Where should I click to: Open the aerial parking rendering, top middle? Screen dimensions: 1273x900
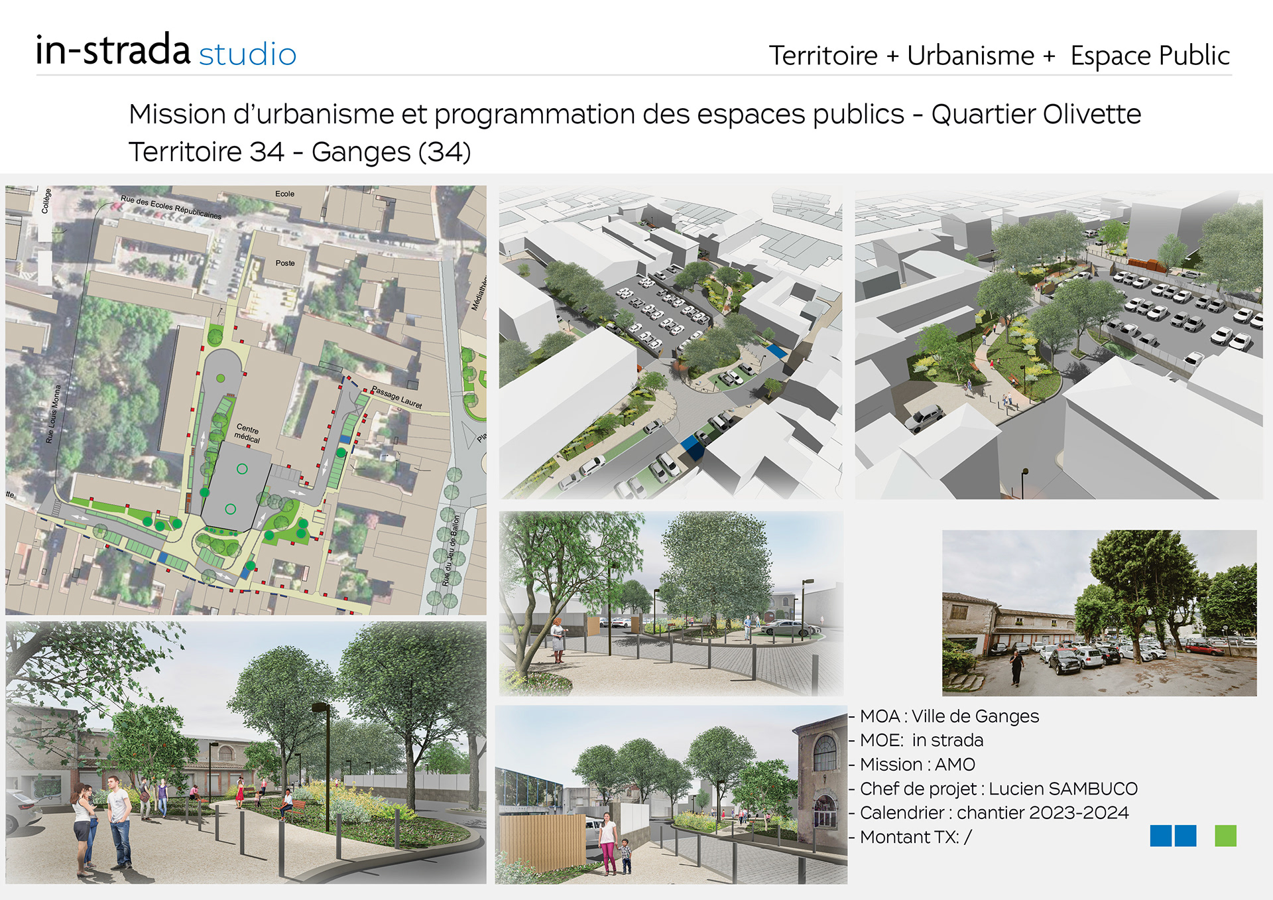[x=670, y=342]
